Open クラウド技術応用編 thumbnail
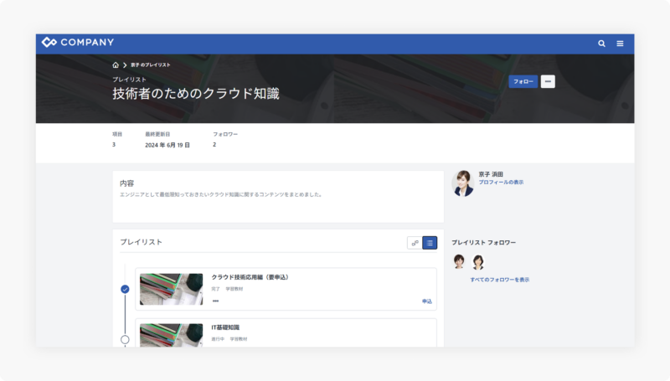 coord(172,289)
